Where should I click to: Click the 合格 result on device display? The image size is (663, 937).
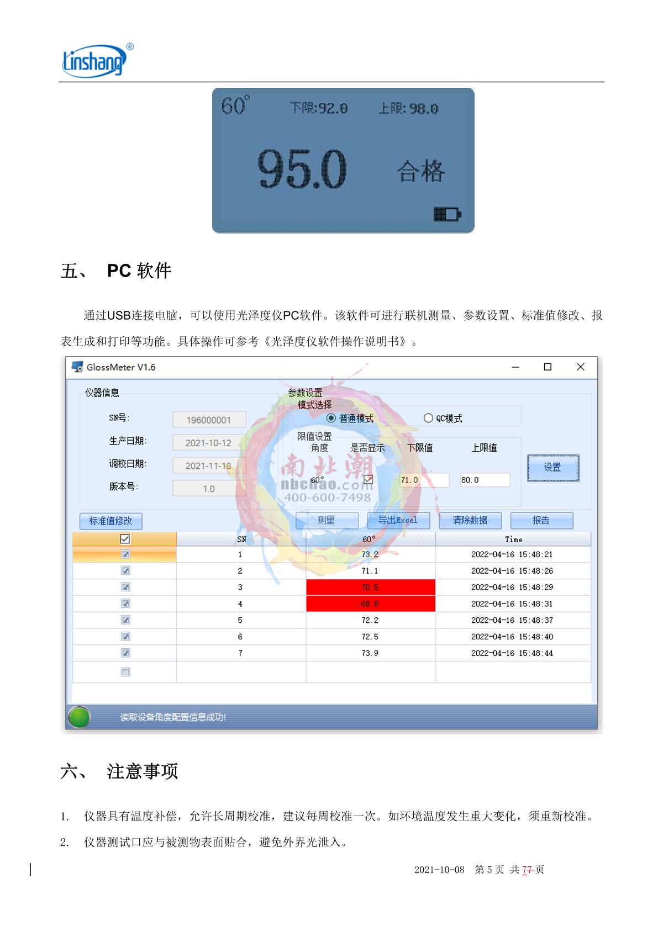tap(421, 171)
